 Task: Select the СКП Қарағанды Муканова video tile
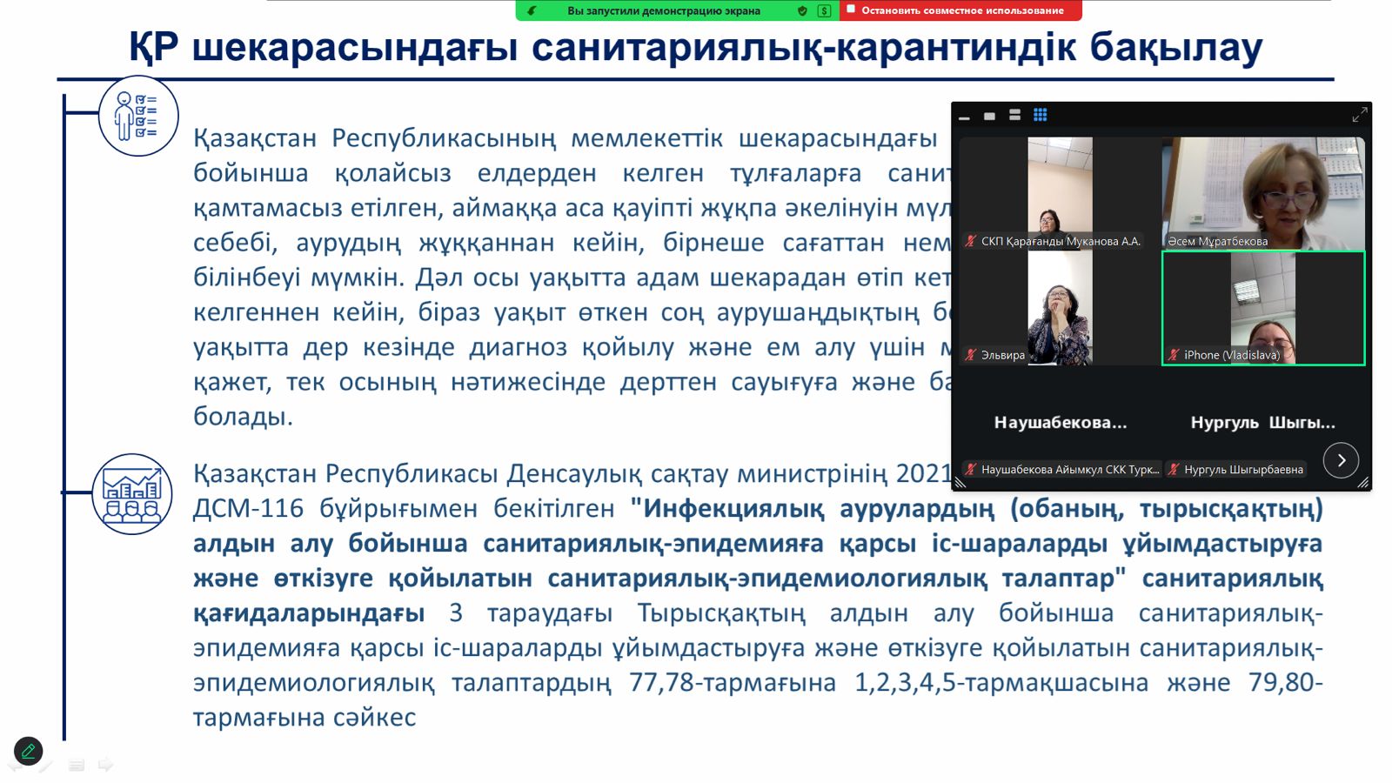point(1060,193)
